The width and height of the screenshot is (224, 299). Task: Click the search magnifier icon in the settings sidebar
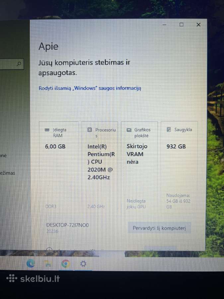[19, 64]
